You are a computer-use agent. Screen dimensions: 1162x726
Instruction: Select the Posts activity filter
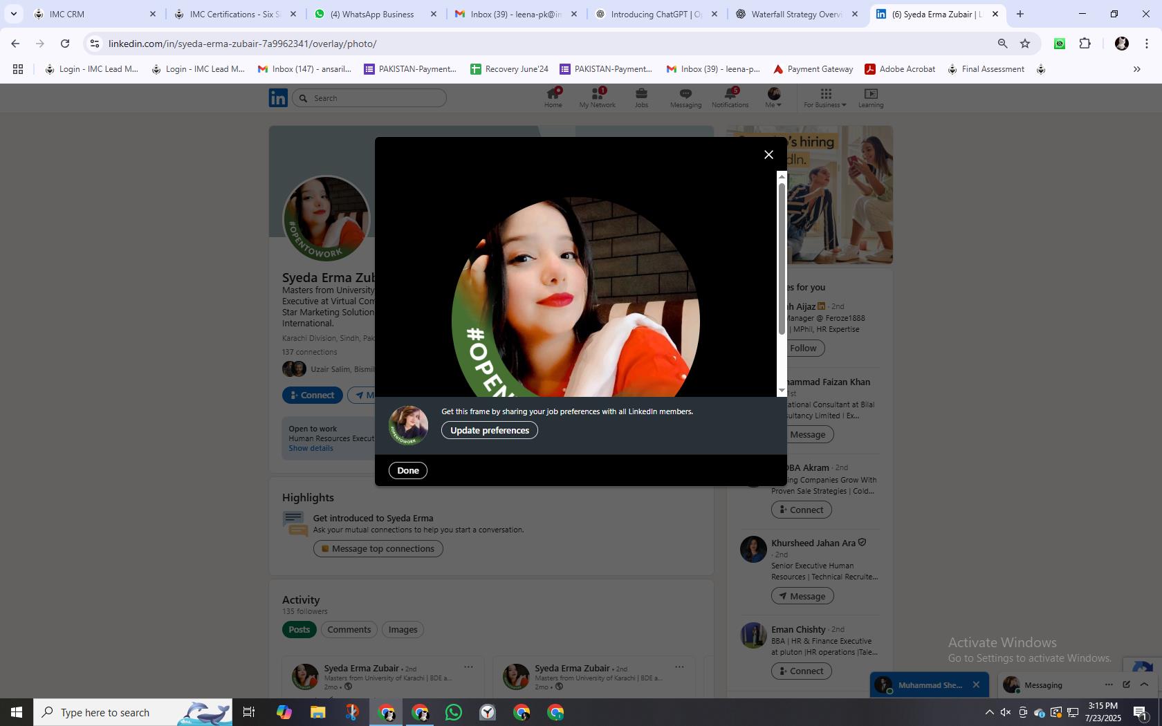pos(299,630)
